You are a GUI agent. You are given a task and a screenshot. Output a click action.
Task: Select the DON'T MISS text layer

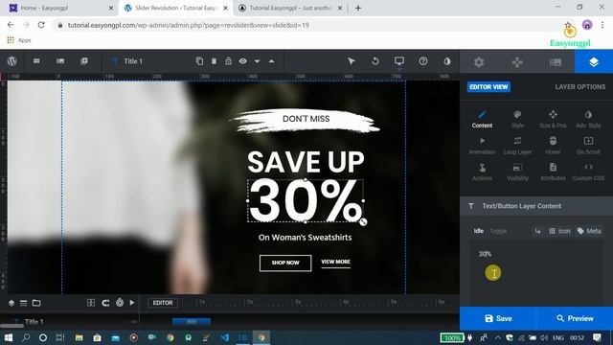click(306, 119)
